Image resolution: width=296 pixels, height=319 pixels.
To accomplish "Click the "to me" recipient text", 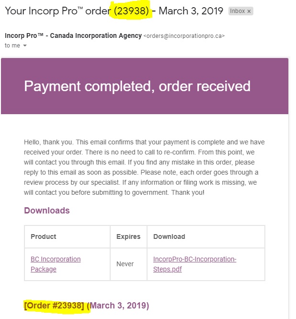I will (x=12, y=46).
